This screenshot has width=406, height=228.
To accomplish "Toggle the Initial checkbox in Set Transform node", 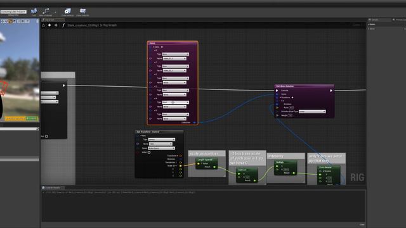I will pyautogui.click(x=149, y=153).
